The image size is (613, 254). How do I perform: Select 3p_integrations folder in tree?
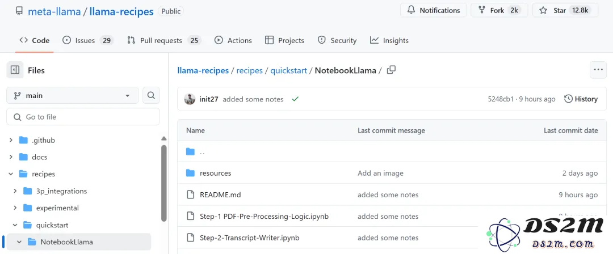pos(61,191)
